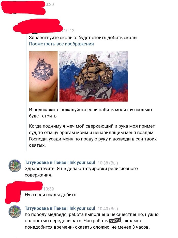Select reply starting 'по поводу медведя'

click(92, 221)
